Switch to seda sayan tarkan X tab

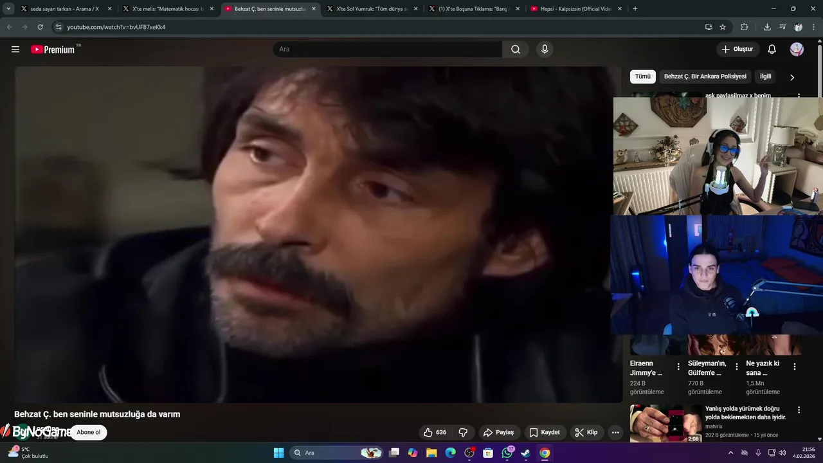[x=66, y=9]
